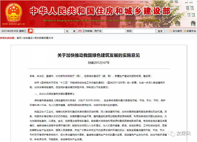The width and height of the screenshot is (197, 142).
Task: Open 相关部委规章文件 breadcrumb link
Action: click(x=44, y=38)
